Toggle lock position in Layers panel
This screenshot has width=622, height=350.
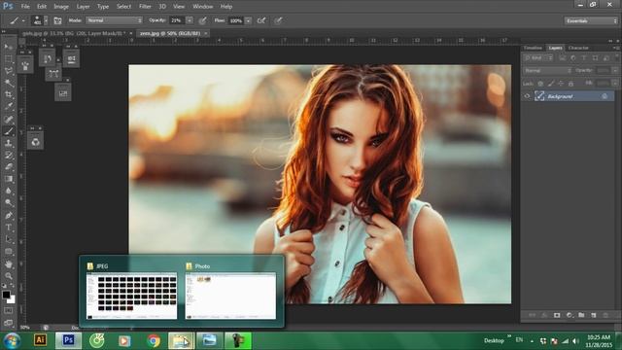pos(561,84)
